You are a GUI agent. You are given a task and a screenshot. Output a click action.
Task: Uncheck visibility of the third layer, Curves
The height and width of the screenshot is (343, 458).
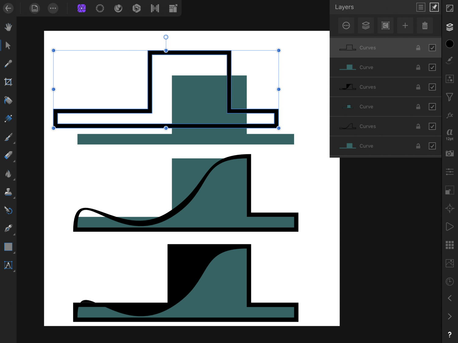(x=432, y=87)
